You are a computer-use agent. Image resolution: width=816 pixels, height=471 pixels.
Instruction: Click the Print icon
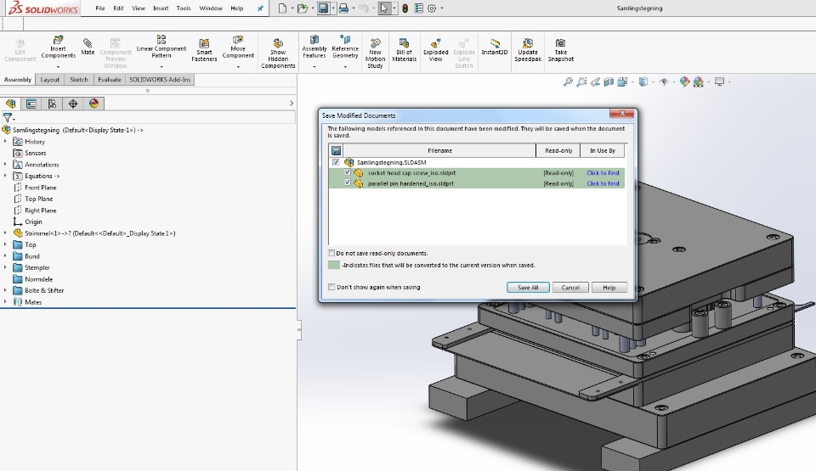(x=343, y=8)
